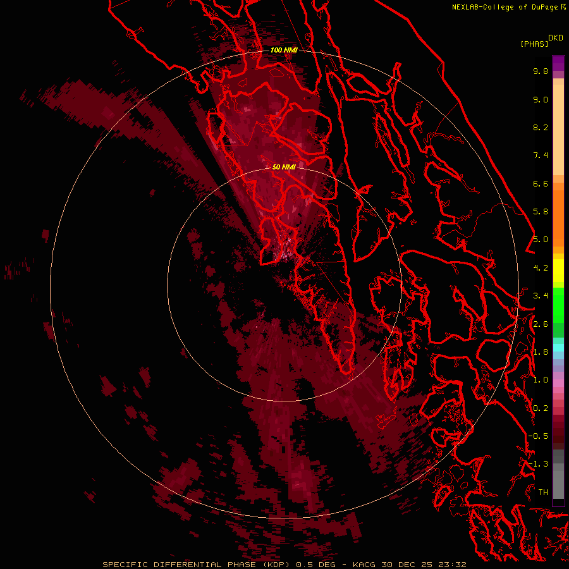Screen dimensions: 569x569
Task: Click the 2.6 value on the color scale
Action: point(541,324)
